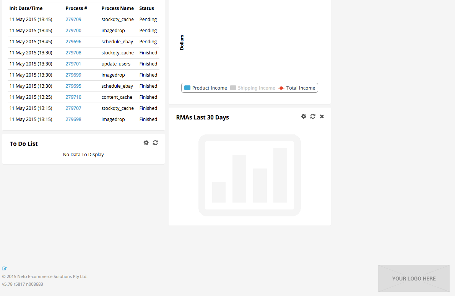Click the Process Name column header
Screen dimensions: 455x296
(x=117, y=8)
